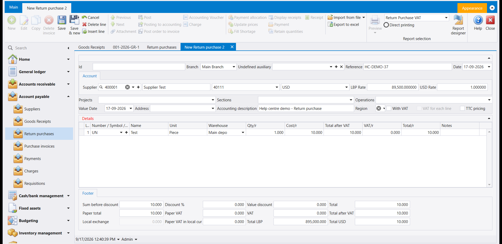This screenshot has width=502, height=244.
Task: Expand Inventory management in the sidebar
Action: (68, 233)
